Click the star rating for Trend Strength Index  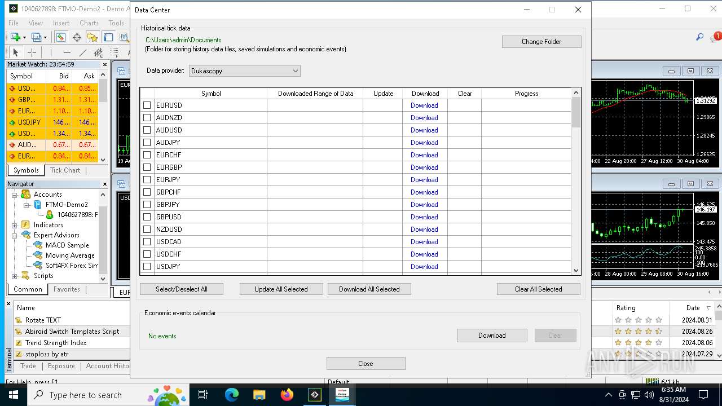click(x=639, y=343)
